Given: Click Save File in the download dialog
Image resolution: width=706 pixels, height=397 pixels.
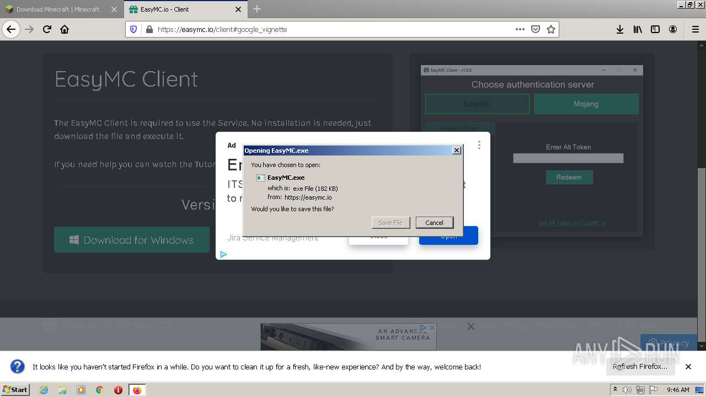Looking at the screenshot, I should (391, 223).
